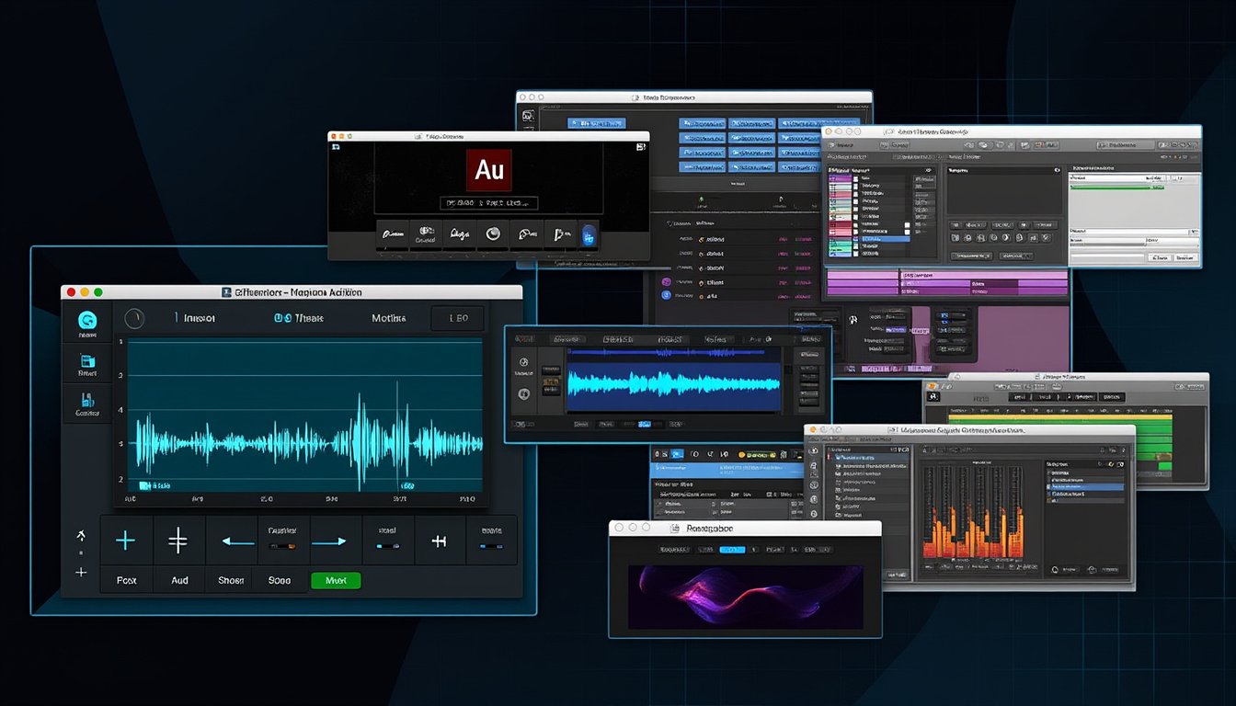This screenshot has height=706, width=1236.
Task: Click the 'Sooe' button beside the green button
Action: coord(280,581)
